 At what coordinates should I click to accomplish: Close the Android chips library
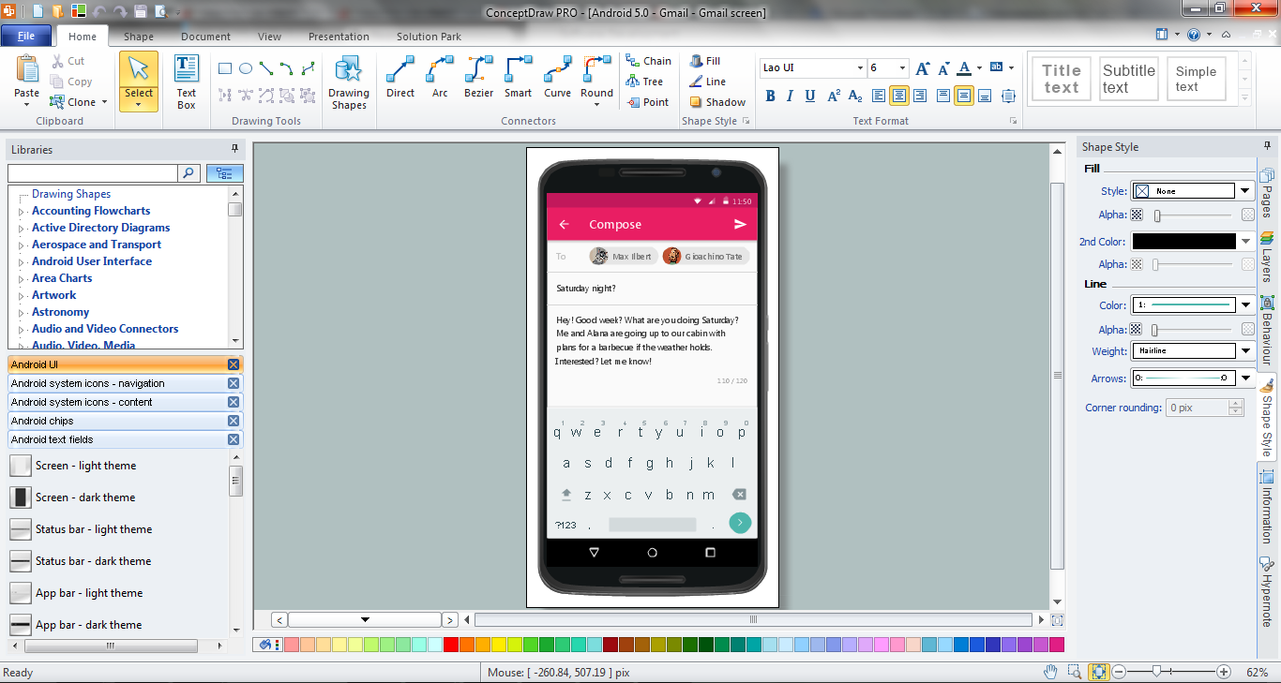point(234,421)
